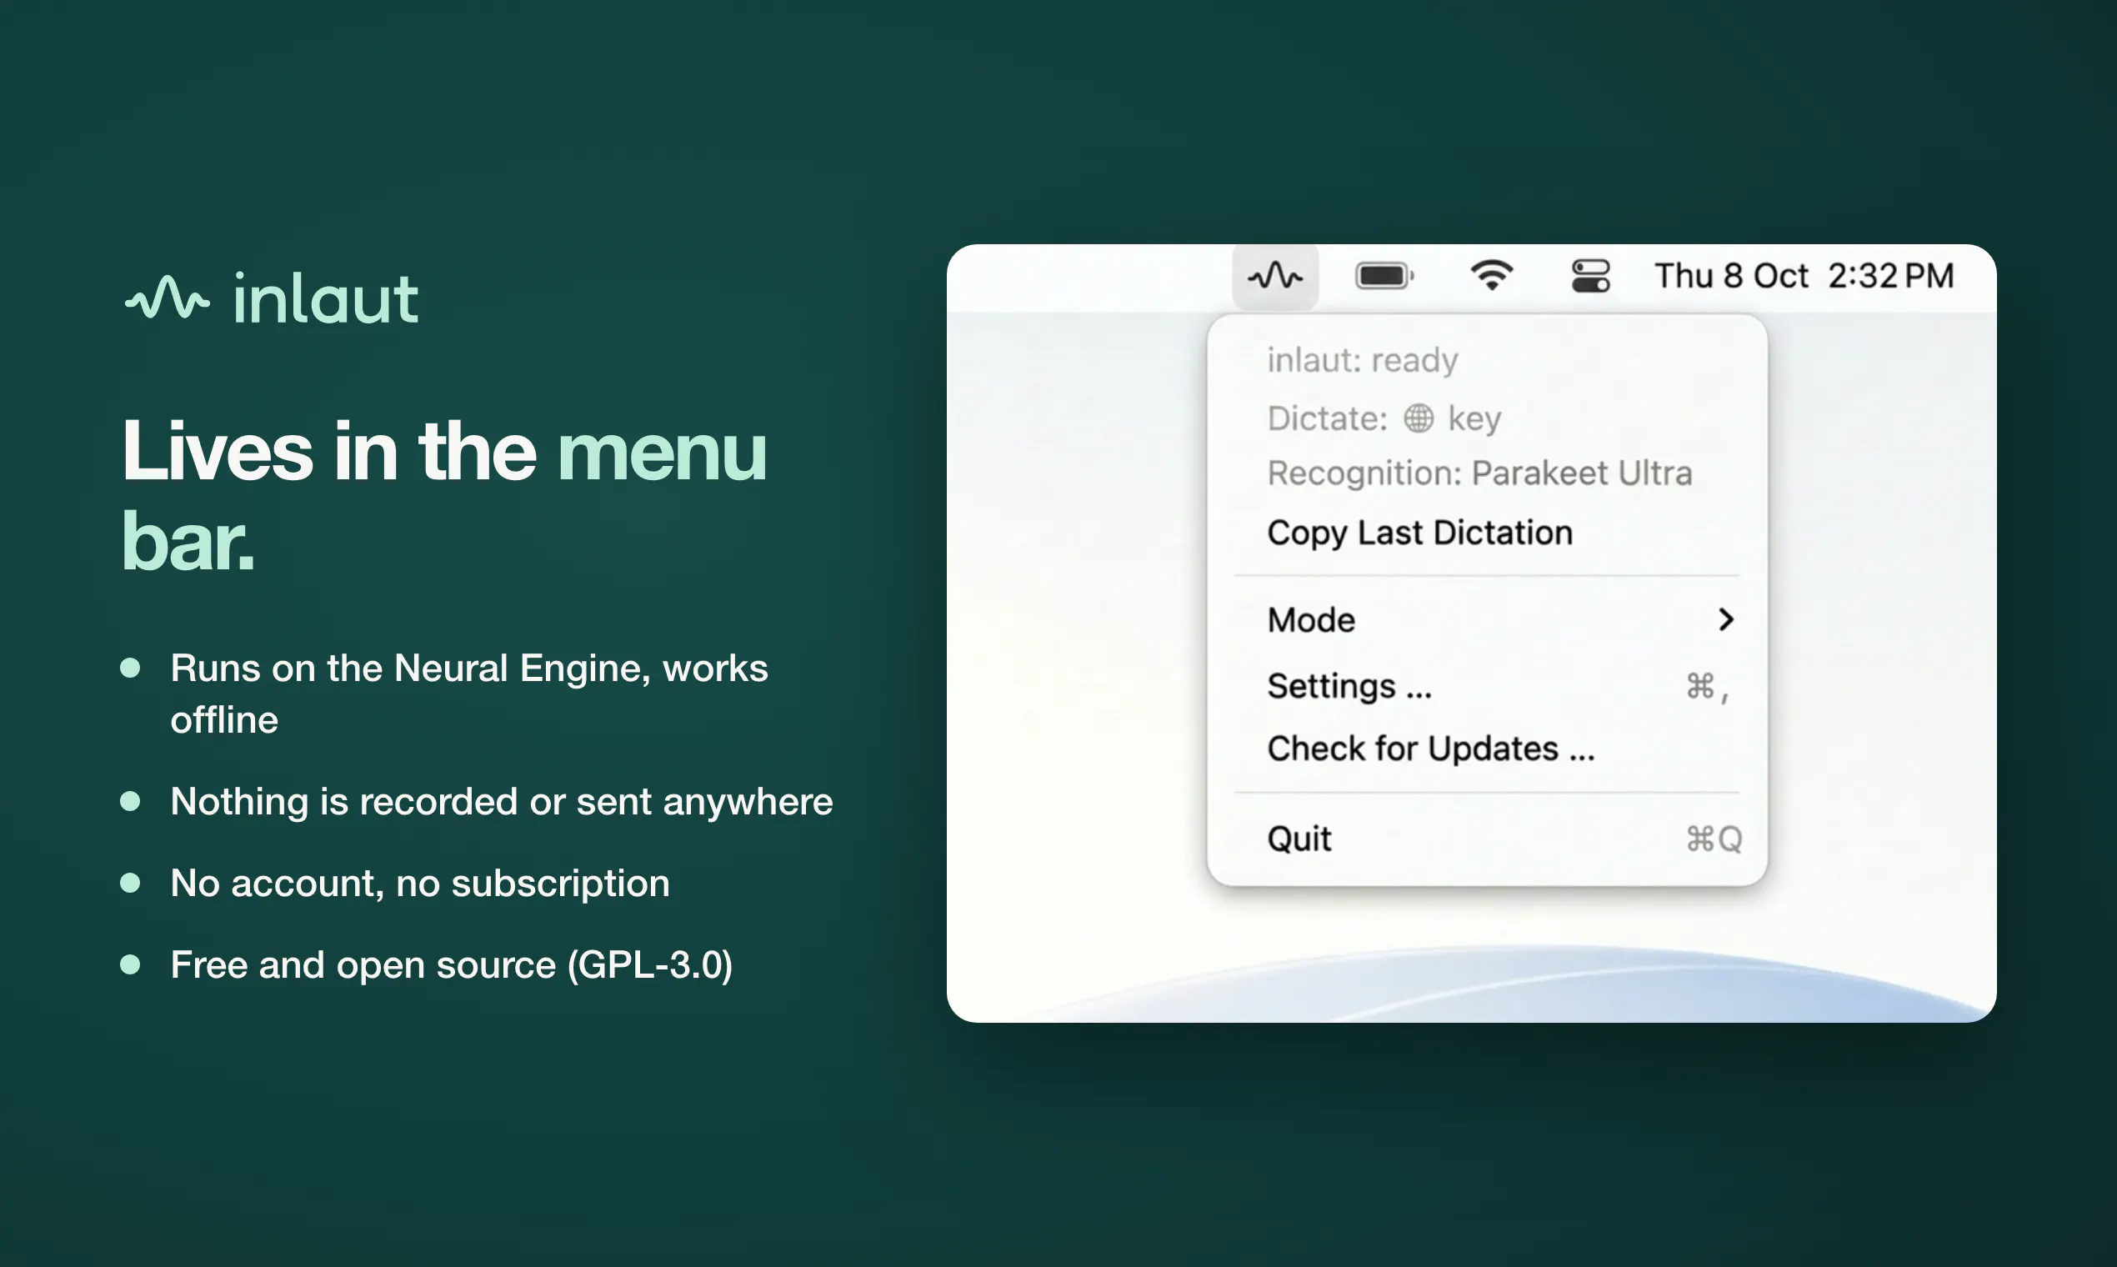The image size is (2117, 1267).
Task: Click the Thu 8 Oct 2:32 PM clock
Action: (x=1804, y=276)
